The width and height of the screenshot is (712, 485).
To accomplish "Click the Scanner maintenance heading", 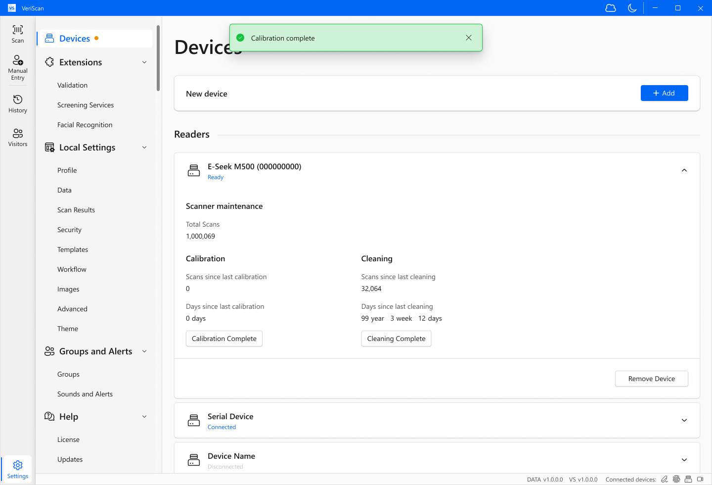I will coord(224,206).
